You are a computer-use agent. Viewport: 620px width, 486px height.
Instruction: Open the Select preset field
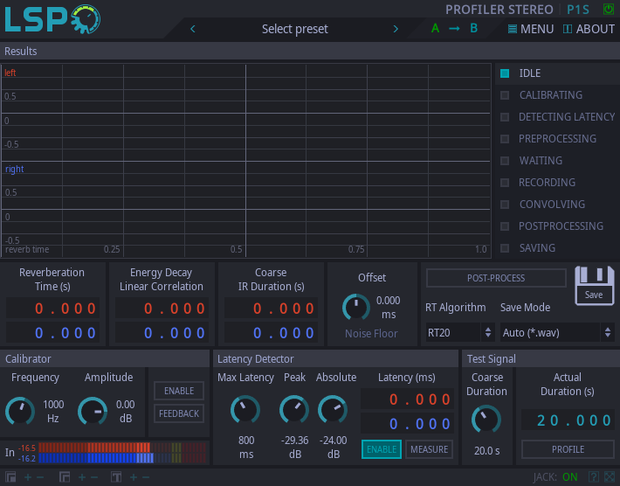point(294,29)
